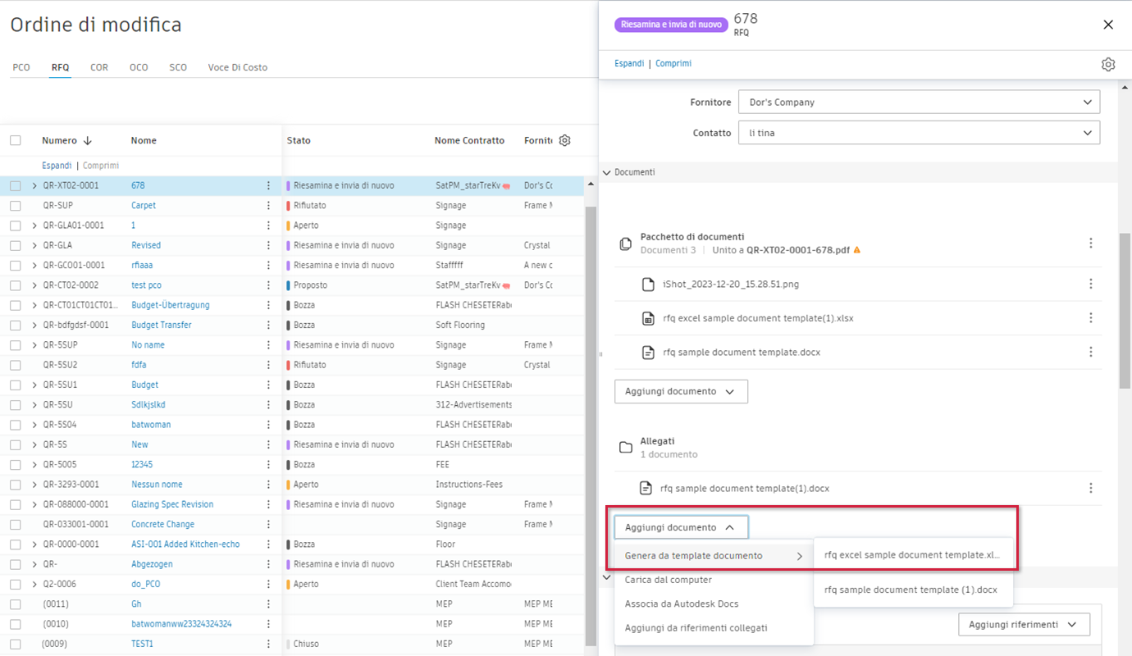Screen dimensions: 1132x656
Task: Click the Espandi link in the detail panel
Action: point(629,63)
